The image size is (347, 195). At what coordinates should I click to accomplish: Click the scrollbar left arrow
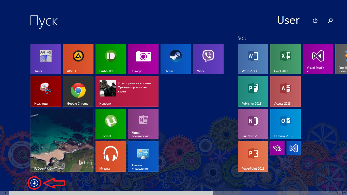(x=5, y=193)
